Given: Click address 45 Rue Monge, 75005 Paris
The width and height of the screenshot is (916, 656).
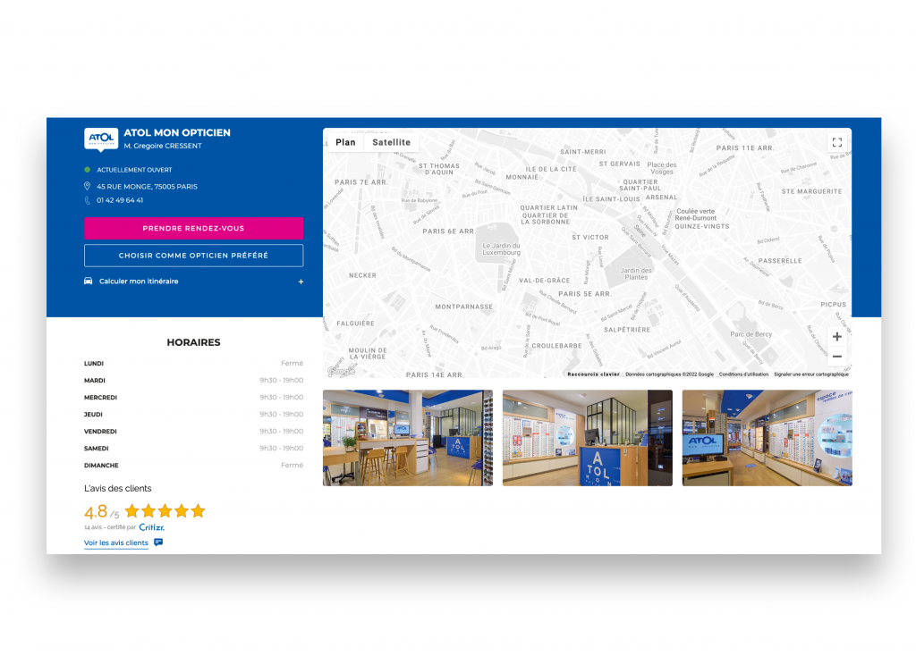Looking at the screenshot, I should [x=147, y=187].
